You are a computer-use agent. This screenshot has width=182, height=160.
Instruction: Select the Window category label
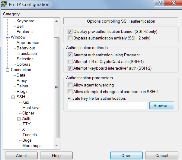(18, 37)
